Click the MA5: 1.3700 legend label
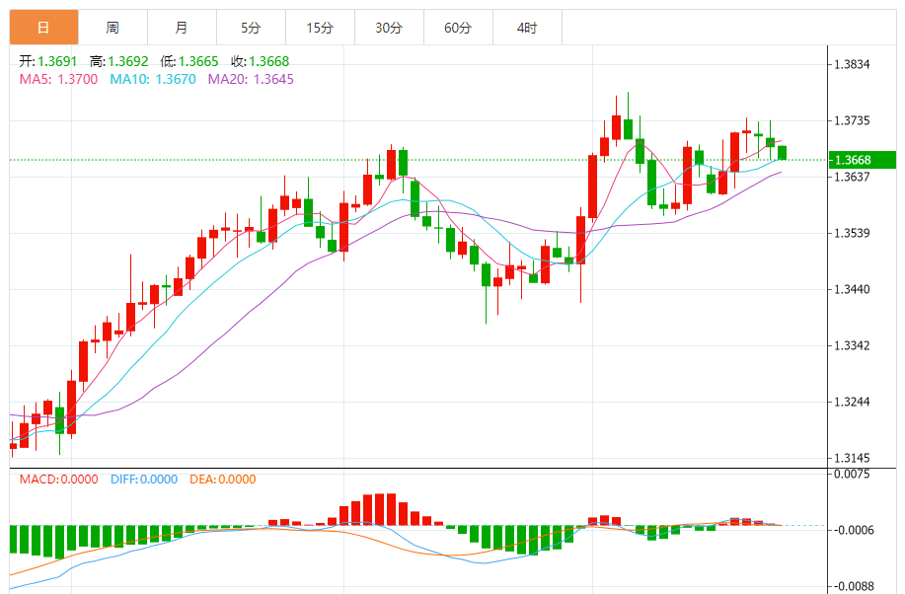The height and width of the screenshot is (594, 905). (x=58, y=79)
